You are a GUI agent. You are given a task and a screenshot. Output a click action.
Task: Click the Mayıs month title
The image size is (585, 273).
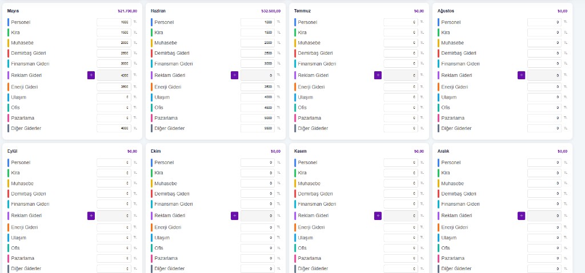tap(14, 11)
